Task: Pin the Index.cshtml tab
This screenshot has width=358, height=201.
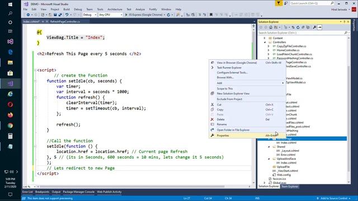Action: pyautogui.click(x=43, y=22)
